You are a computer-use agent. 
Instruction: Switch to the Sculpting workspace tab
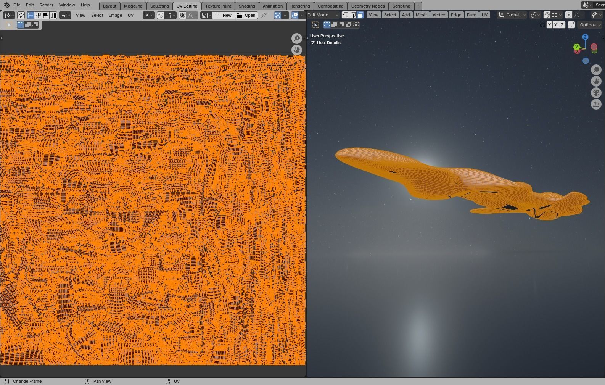[159, 6]
